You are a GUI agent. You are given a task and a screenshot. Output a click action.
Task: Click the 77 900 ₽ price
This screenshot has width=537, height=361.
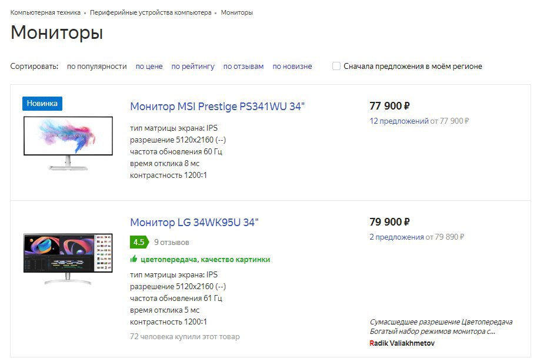pos(389,105)
